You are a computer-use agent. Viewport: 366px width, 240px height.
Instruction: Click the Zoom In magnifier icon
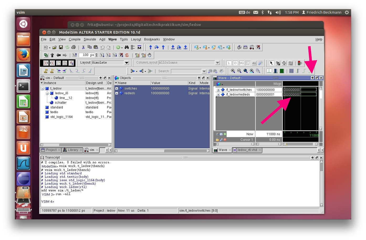[x=233, y=71]
